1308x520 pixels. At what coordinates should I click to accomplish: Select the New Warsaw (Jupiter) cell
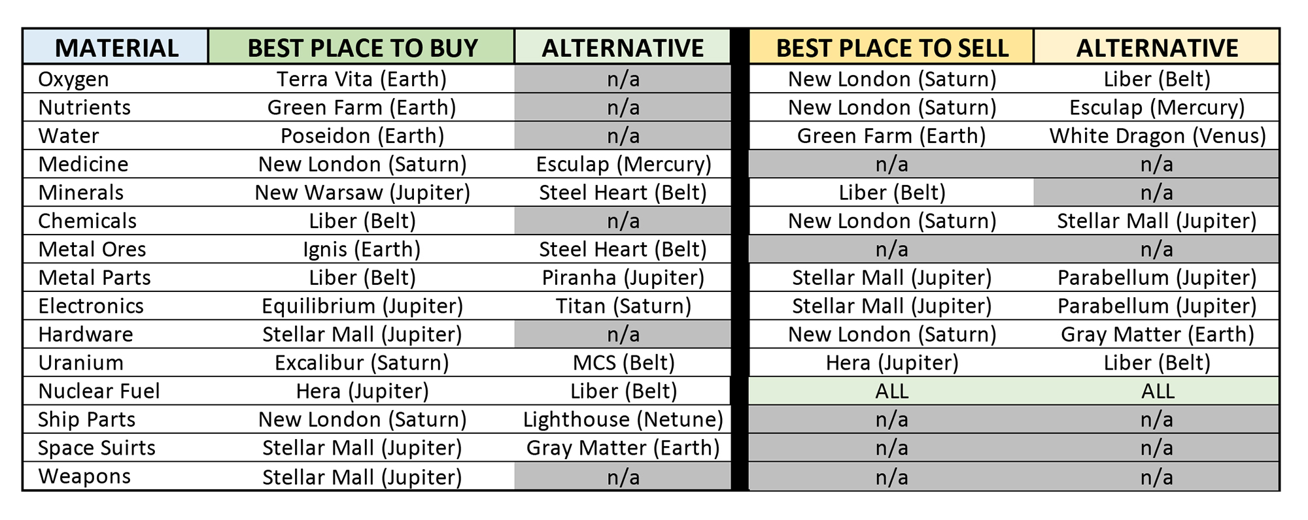(x=362, y=193)
